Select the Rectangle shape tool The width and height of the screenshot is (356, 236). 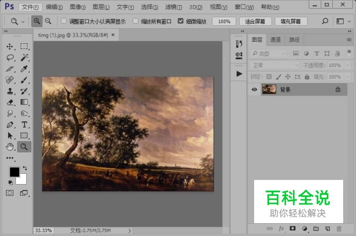pos(24,136)
